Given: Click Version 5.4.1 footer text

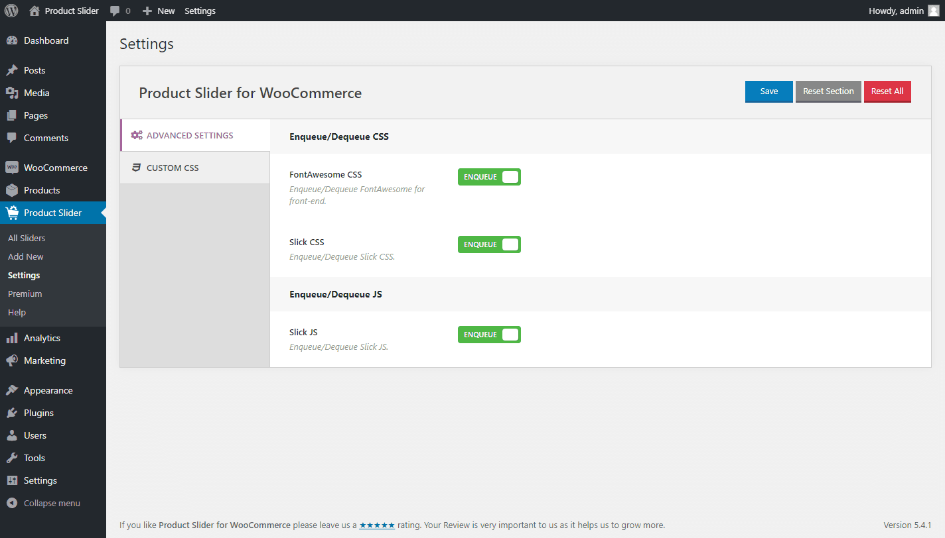Looking at the screenshot, I should pyautogui.click(x=907, y=525).
